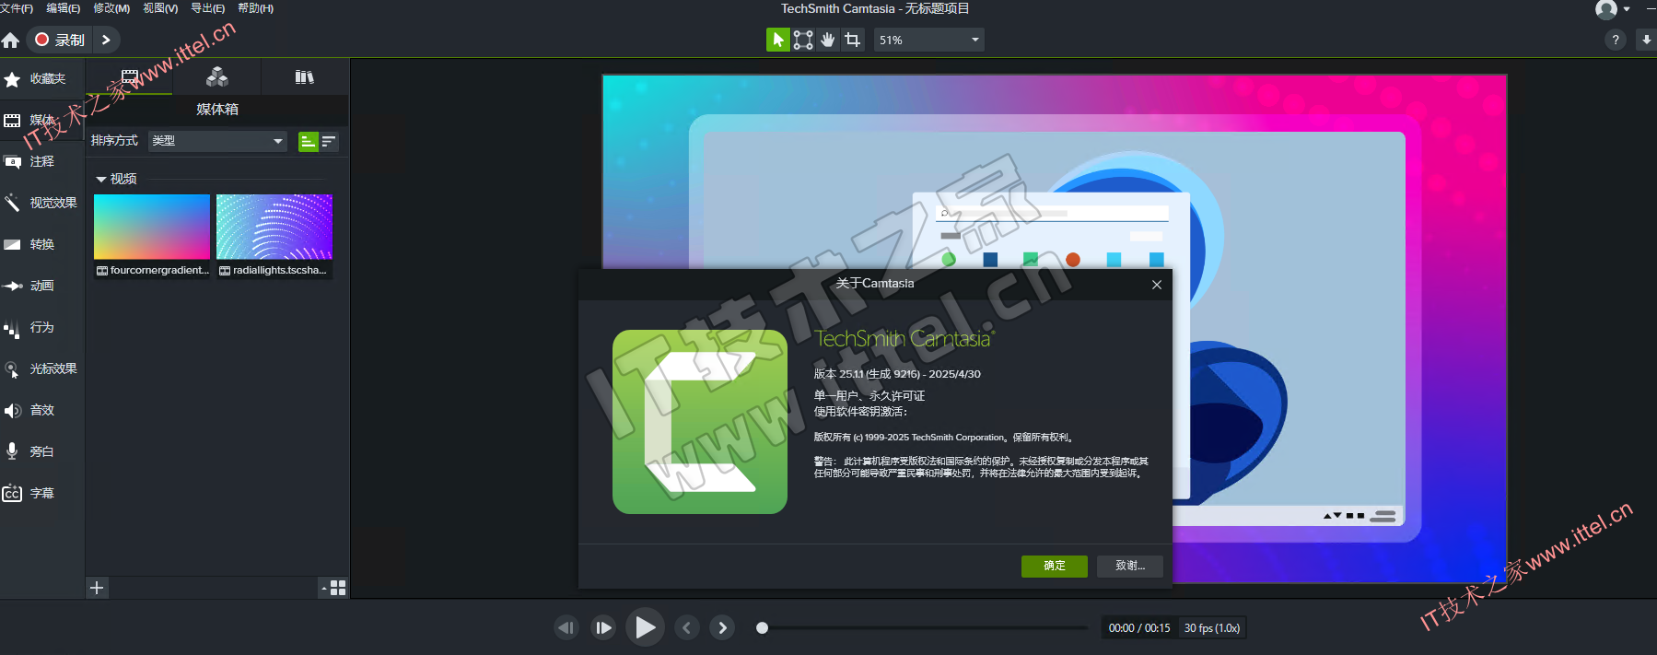Image resolution: width=1657 pixels, height=655 pixels.
Task: Open the 收藏夹 favorites panel
Action: [x=42, y=79]
